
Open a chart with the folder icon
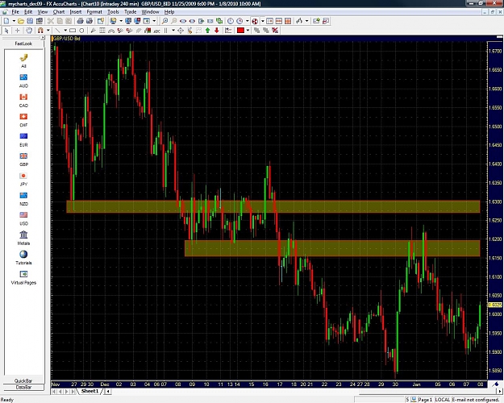click(21, 21)
